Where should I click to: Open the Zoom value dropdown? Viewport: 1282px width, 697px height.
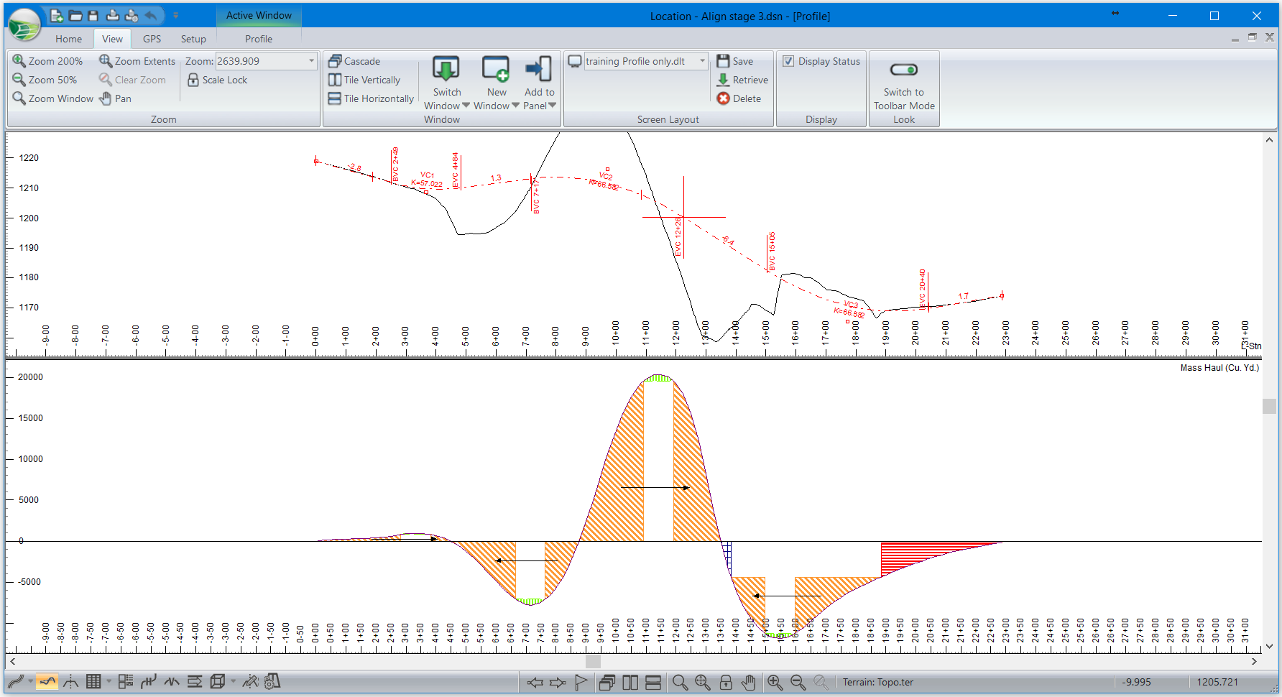tap(311, 61)
